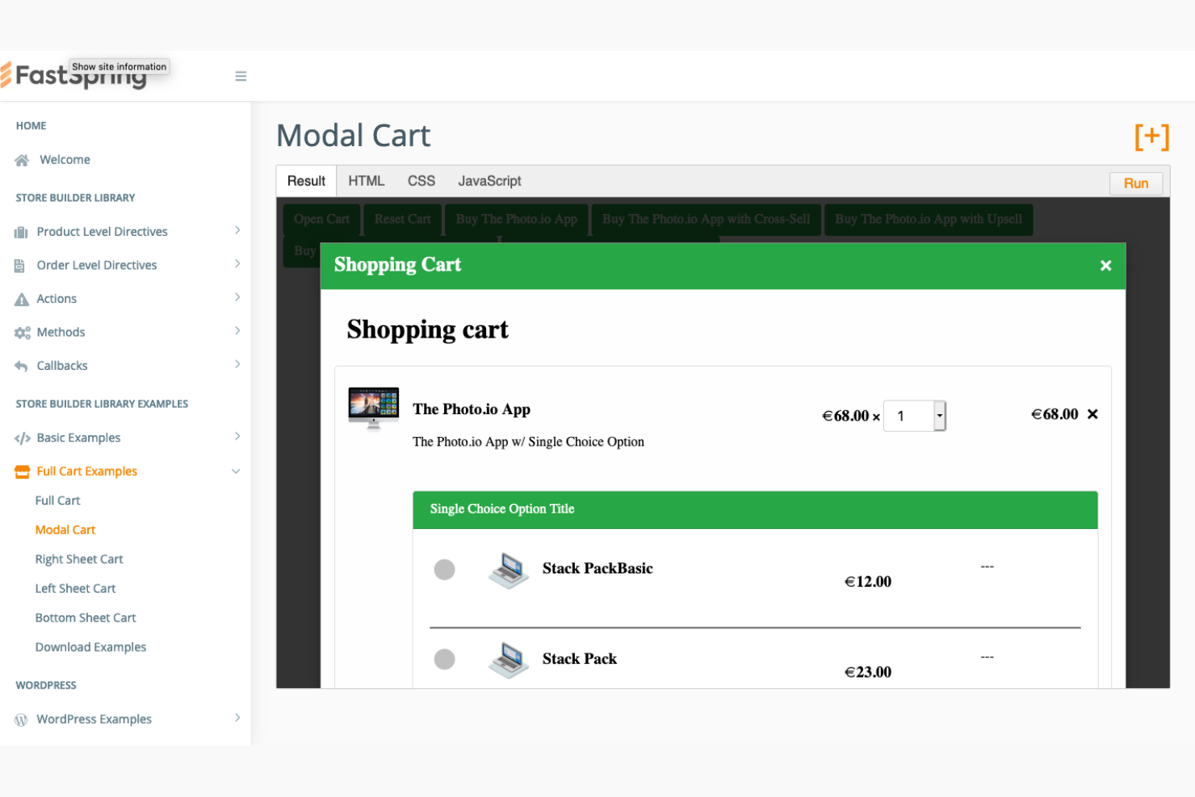Click the quantity input field showing 1
This screenshot has width=1195, height=797.
pyautogui.click(x=909, y=416)
